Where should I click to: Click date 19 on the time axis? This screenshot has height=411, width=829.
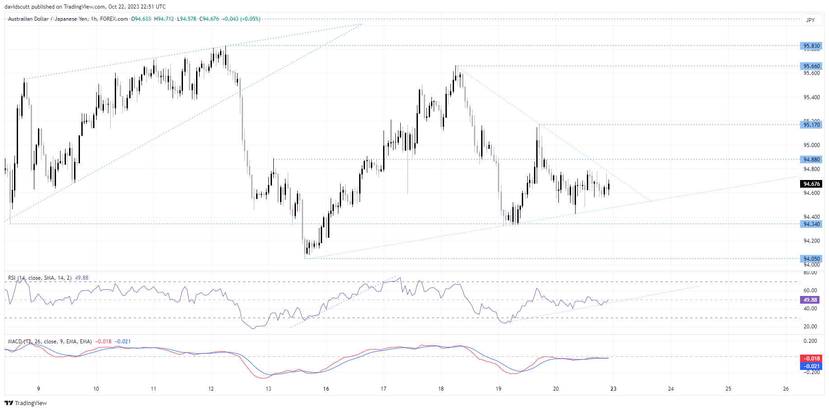pyautogui.click(x=498, y=389)
